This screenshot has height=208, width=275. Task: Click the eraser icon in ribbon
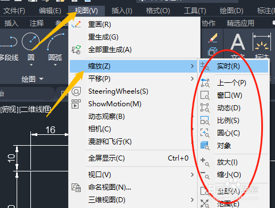[213, 38]
